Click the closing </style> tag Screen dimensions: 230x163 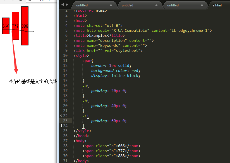pyautogui.click(x=82, y=131)
